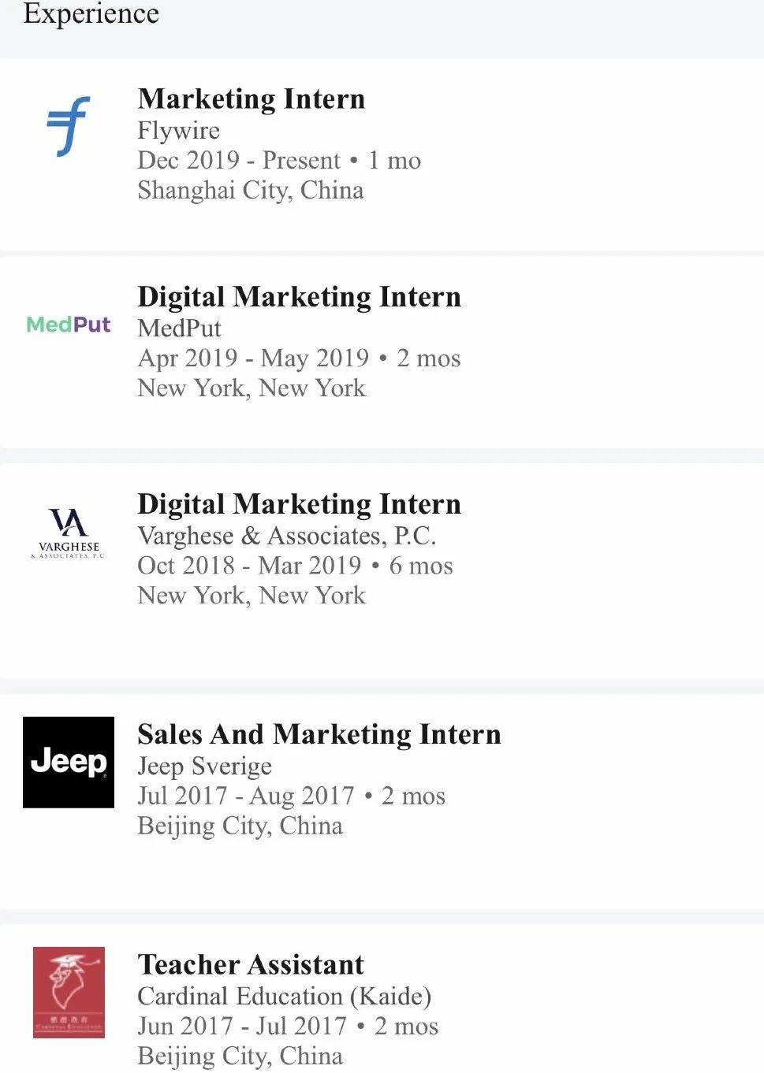
Task: Click the Oct 2018 - Mar 2019 date range
Action: point(249,566)
